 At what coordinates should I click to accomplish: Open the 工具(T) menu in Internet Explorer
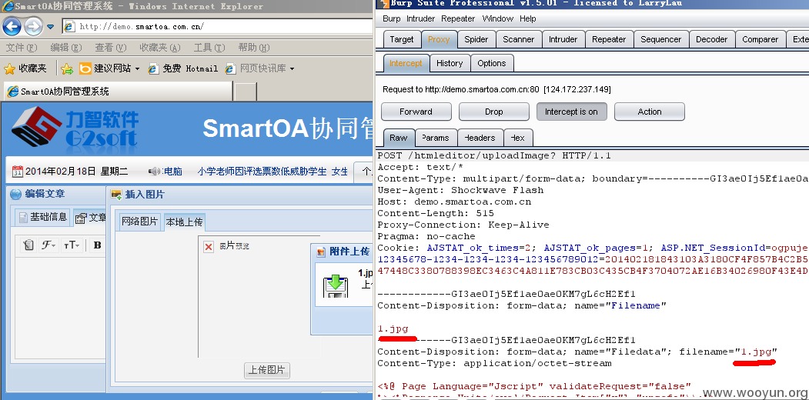pos(209,48)
